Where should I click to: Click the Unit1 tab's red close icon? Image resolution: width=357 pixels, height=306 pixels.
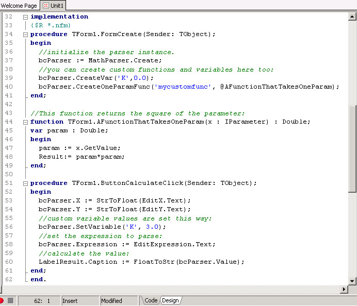coord(45,5)
